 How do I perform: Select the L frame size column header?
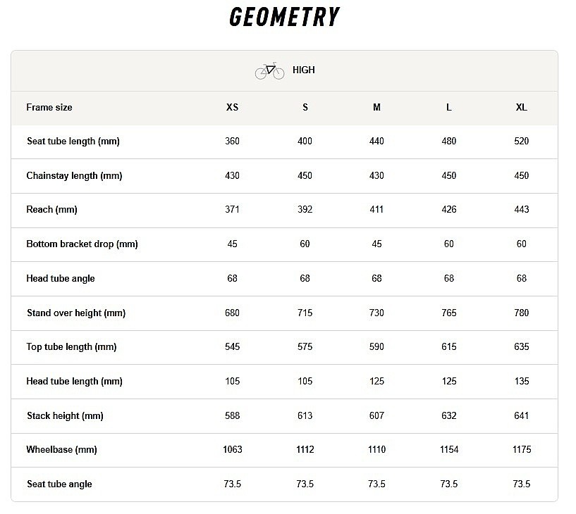449,108
